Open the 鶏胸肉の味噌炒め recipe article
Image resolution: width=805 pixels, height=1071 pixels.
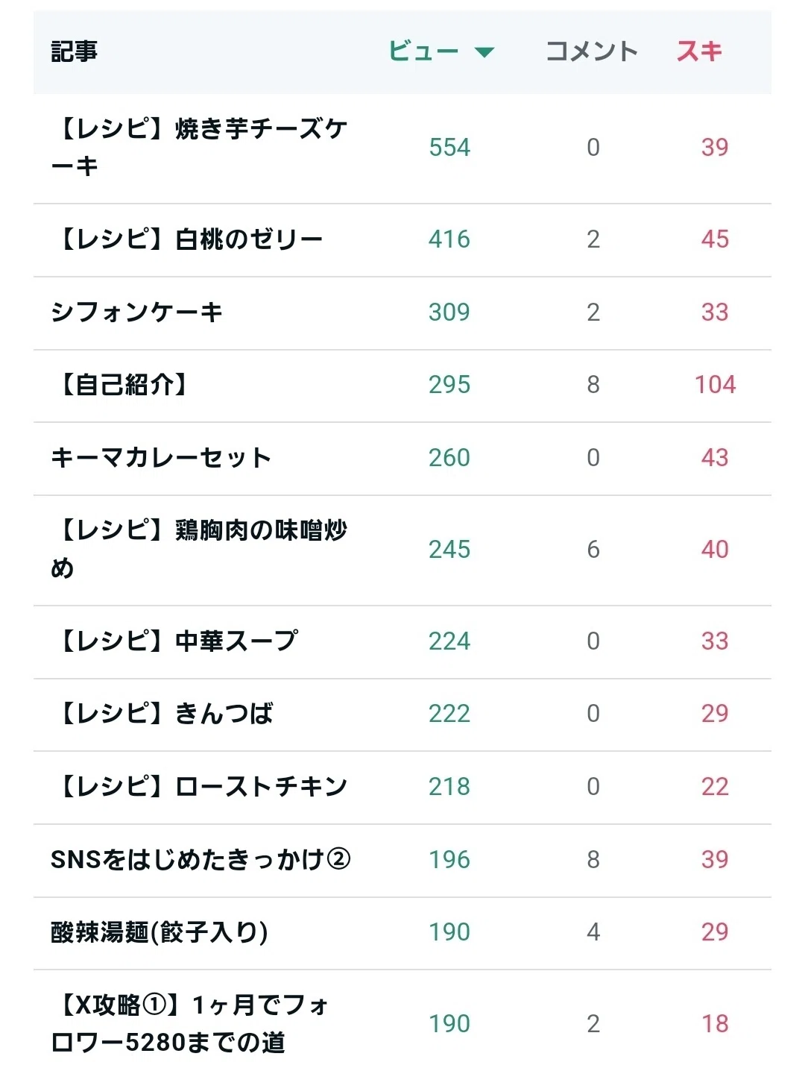click(x=199, y=550)
